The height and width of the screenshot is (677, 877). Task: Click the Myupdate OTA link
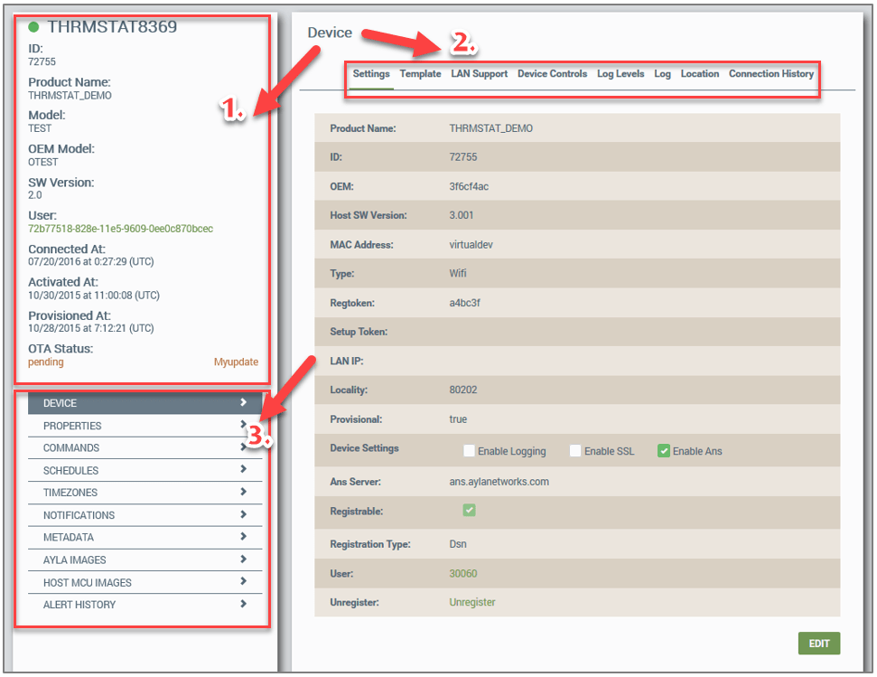[236, 362]
